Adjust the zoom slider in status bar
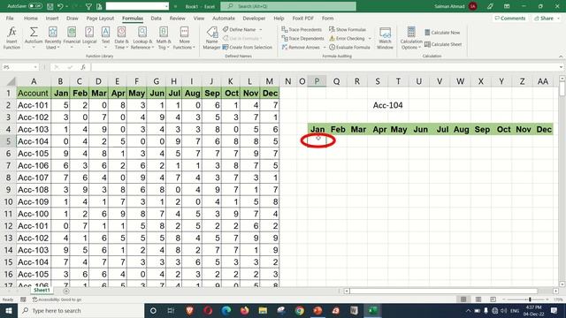Viewport: 566px width, 318px height. [530, 299]
